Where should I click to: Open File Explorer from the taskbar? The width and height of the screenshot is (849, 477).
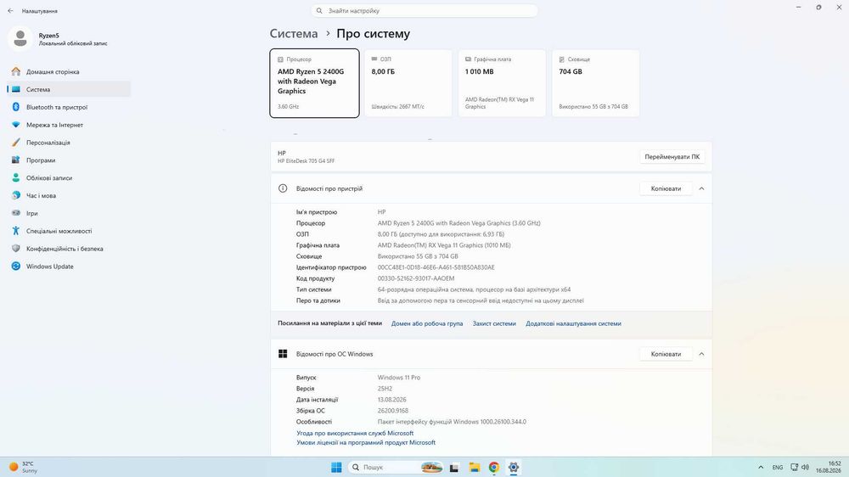click(475, 468)
